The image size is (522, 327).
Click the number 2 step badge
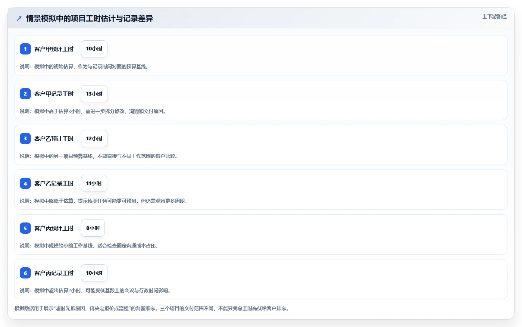[x=25, y=94]
